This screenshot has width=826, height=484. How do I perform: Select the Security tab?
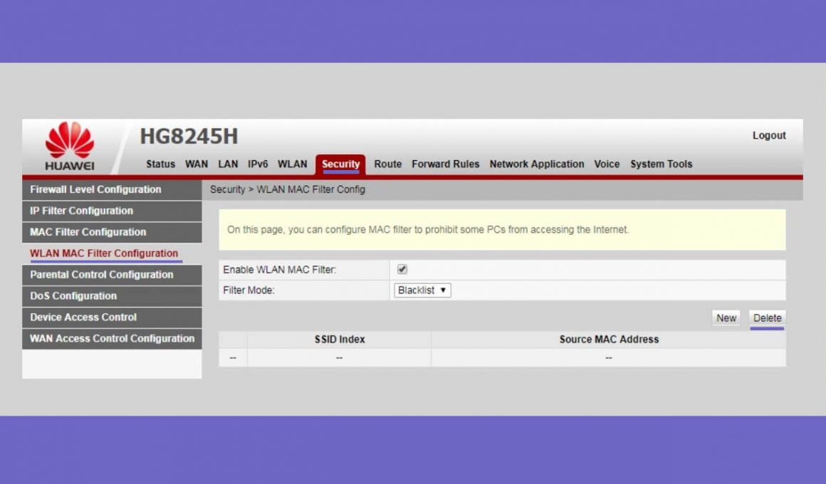coord(340,164)
